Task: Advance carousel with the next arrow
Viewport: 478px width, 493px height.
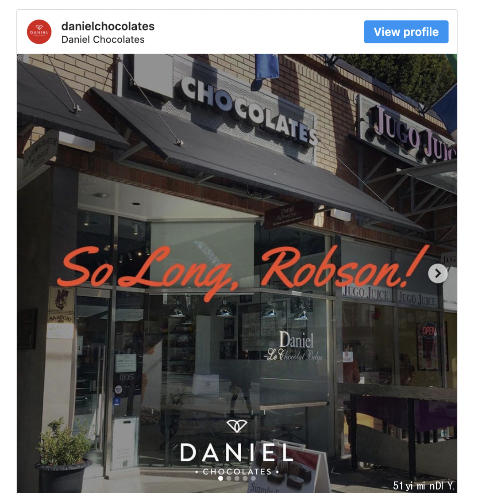Action: click(438, 274)
